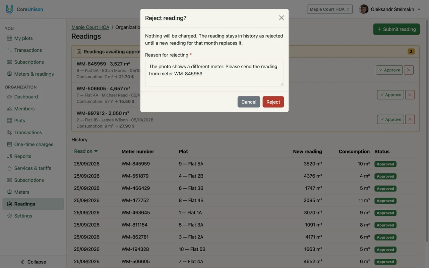This screenshot has height=268, width=429.
Task: Click the Approved badge for WM-477752
Action: tap(385, 201)
